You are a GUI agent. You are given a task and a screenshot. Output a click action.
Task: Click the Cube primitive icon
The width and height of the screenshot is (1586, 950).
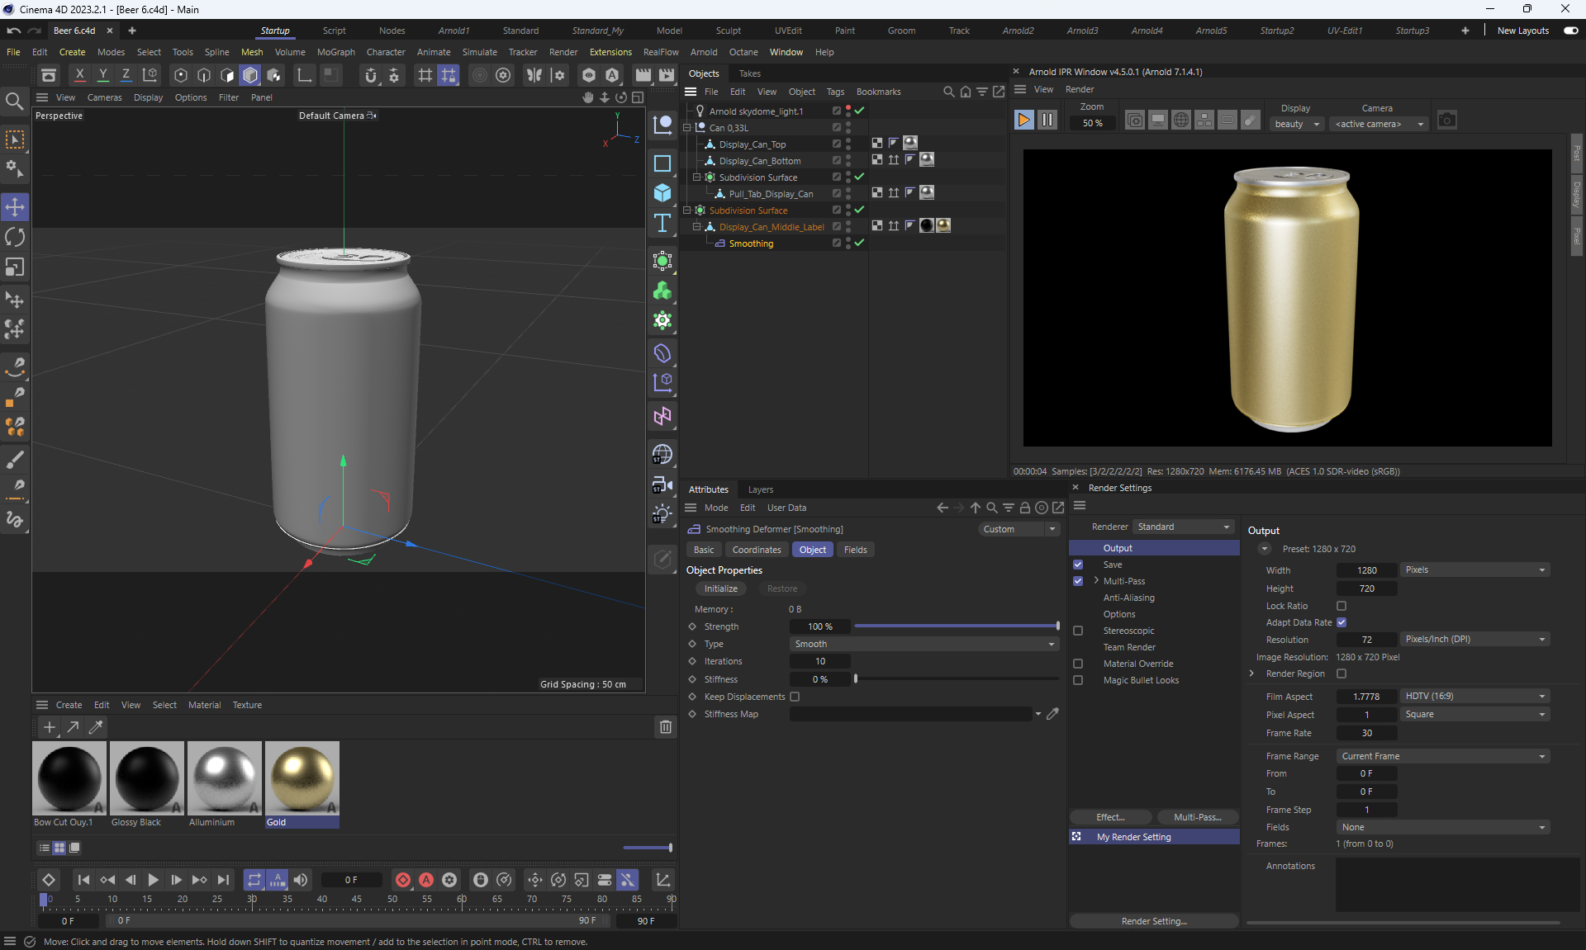click(x=662, y=193)
